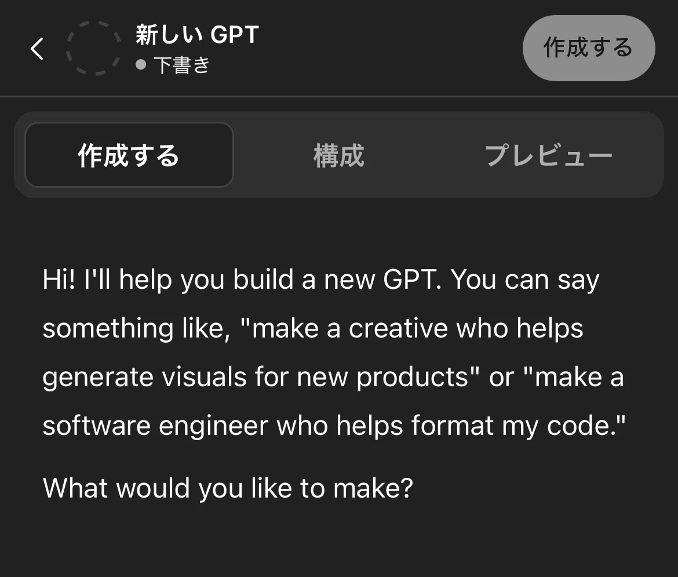This screenshot has height=577, width=678.
Task: Click the 下書き draft label
Action: click(x=181, y=66)
